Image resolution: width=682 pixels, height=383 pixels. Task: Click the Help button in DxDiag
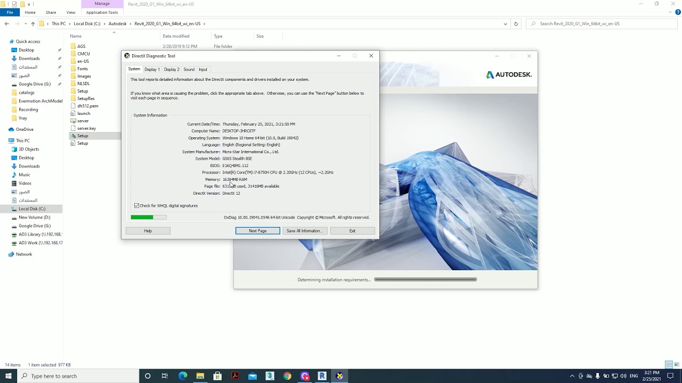tap(148, 231)
